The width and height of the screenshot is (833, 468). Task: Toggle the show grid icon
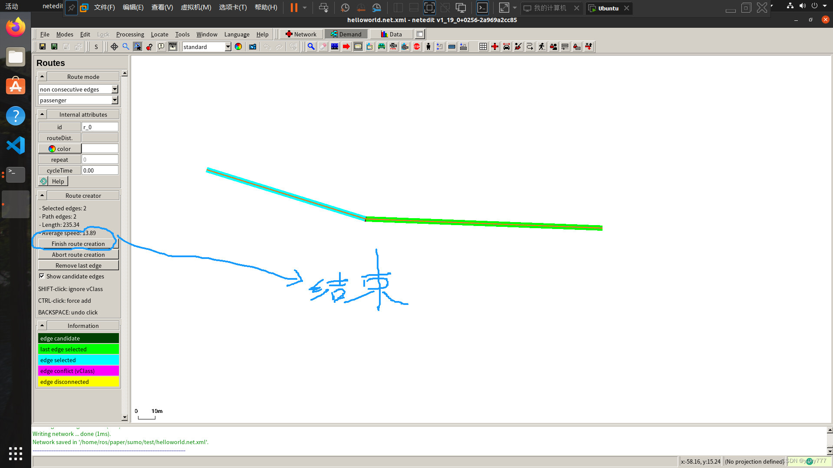click(483, 47)
